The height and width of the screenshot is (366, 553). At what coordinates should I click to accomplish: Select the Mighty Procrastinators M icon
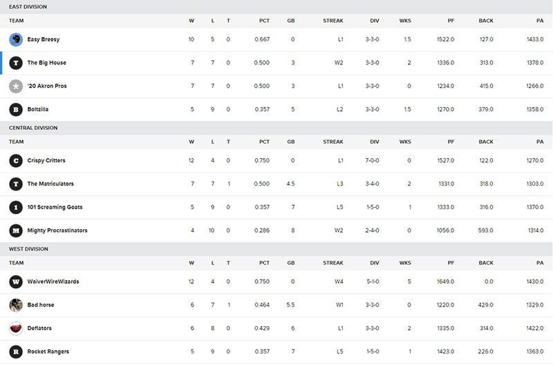[x=16, y=231]
